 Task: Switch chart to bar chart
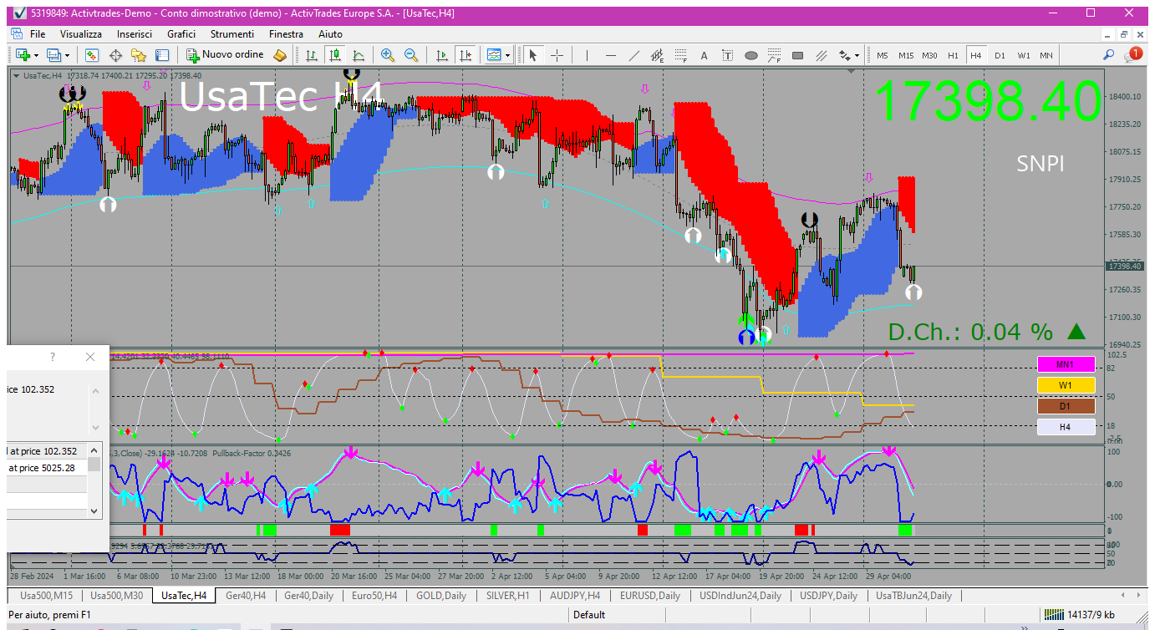coord(312,55)
